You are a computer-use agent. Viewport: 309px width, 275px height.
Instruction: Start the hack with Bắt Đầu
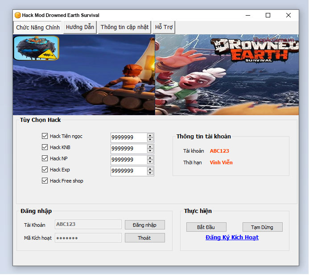(x=206, y=227)
